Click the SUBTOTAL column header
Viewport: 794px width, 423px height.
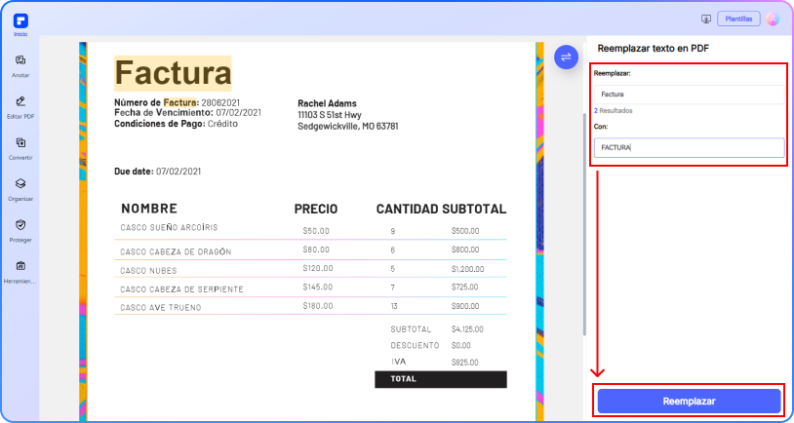click(x=474, y=209)
